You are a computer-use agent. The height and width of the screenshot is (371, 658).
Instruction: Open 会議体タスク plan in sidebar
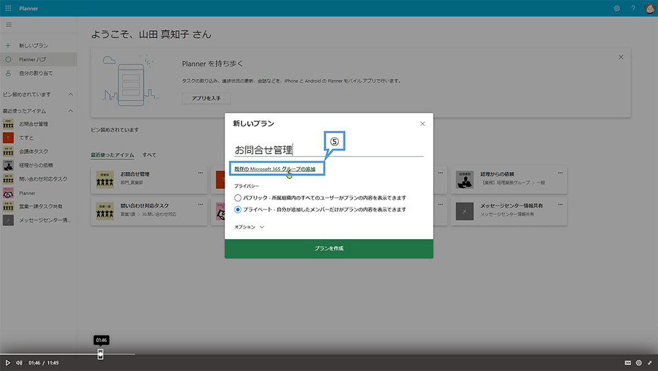tap(38, 152)
